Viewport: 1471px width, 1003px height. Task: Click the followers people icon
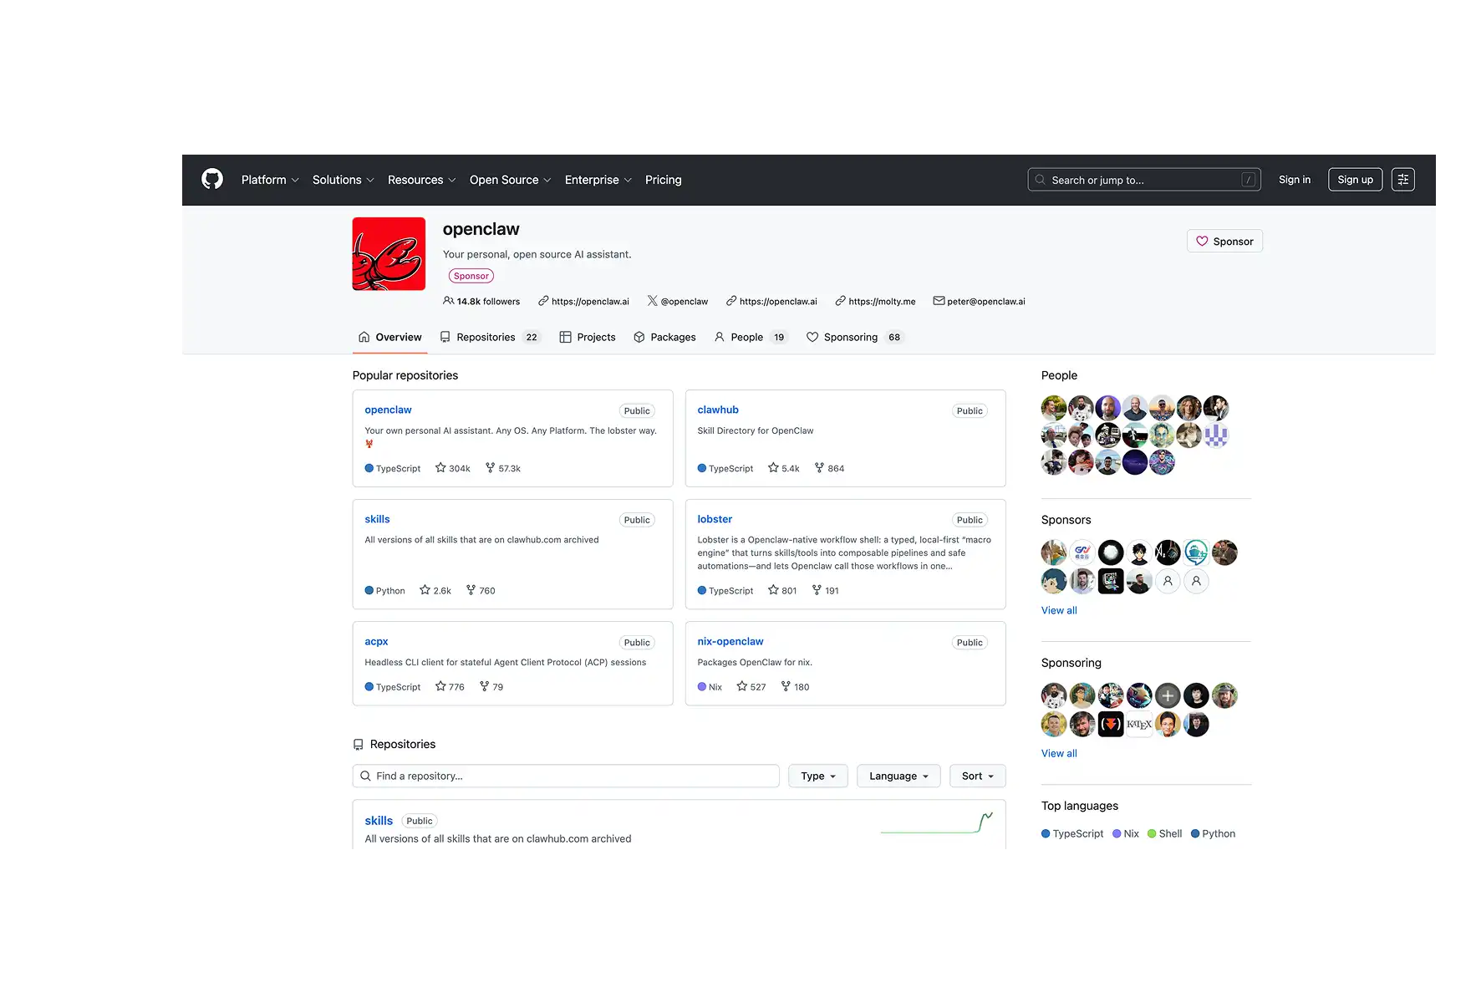click(x=450, y=301)
